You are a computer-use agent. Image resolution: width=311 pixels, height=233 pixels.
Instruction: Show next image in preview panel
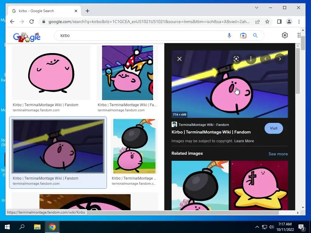pyautogui.click(x=280, y=59)
